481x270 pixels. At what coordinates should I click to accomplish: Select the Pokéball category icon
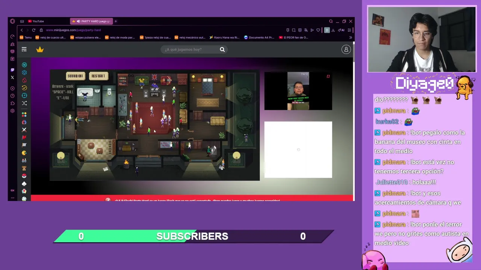click(24, 176)
